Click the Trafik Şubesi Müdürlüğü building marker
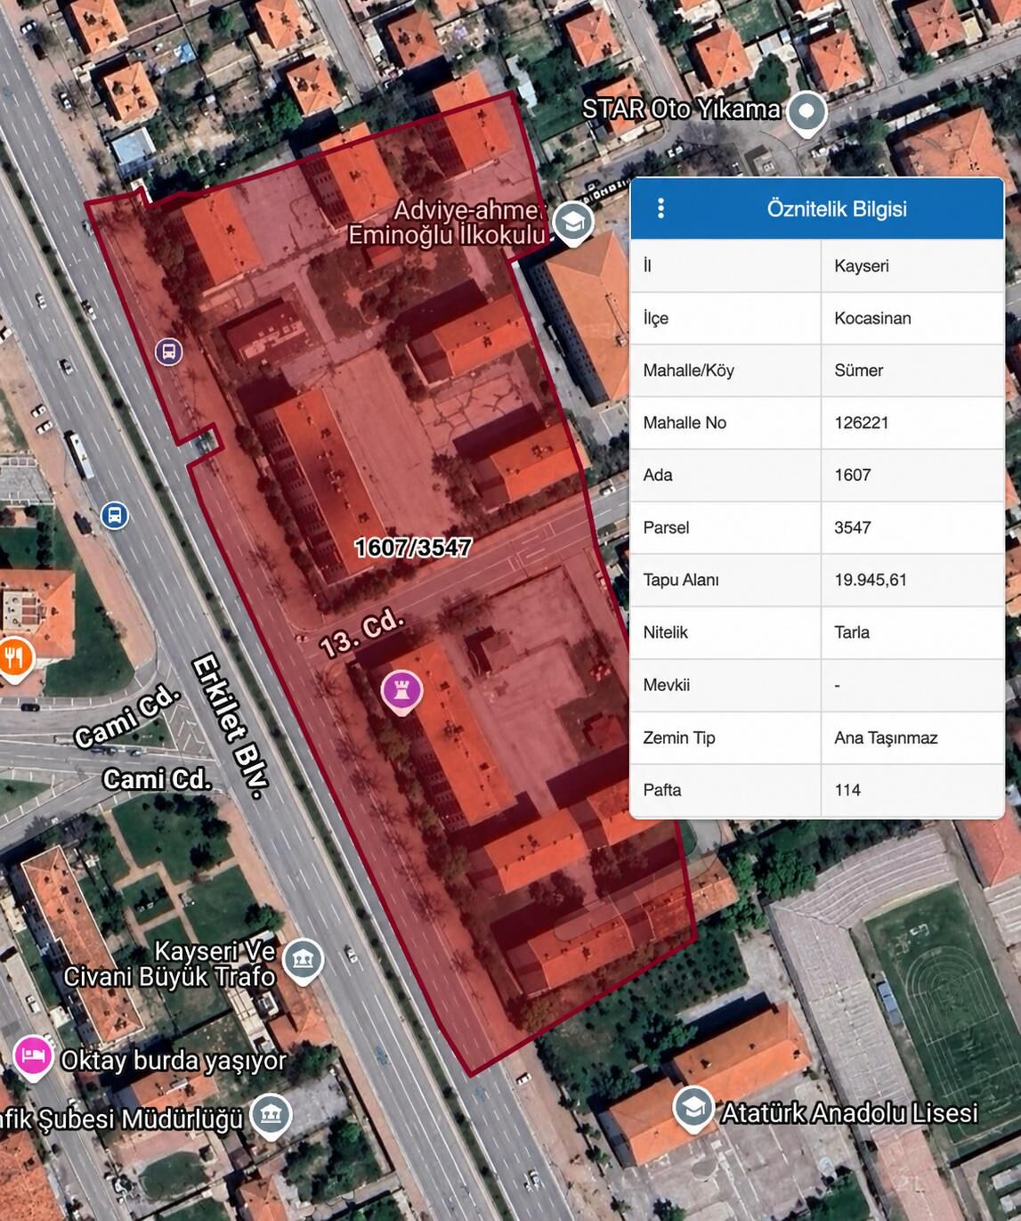 click(271, 1115)
